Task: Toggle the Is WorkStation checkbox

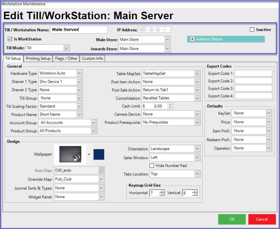Action: tap(10, 39)
